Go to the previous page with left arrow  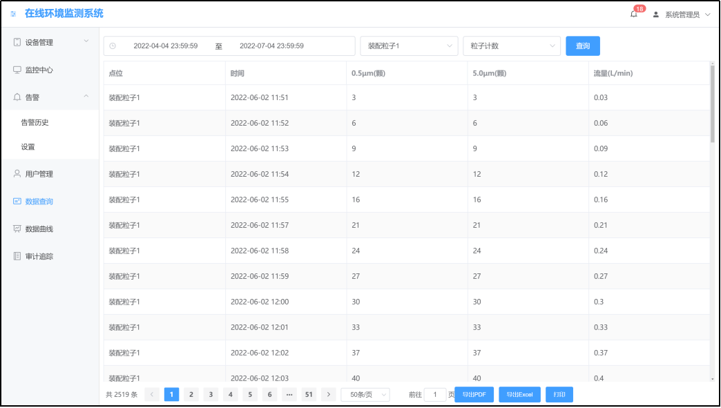pyautogui.click(x=152, y=395)
